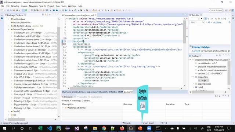Image resolution: width=235 pixels, height=132 pixels.
Task: Maximize the editor area
Action: (x=186, y=15)
